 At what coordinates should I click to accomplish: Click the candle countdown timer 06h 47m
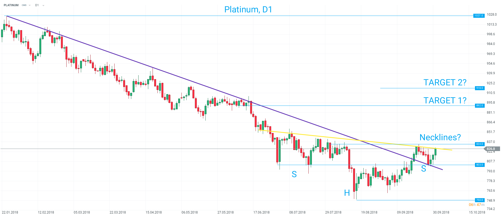point(477,205)
